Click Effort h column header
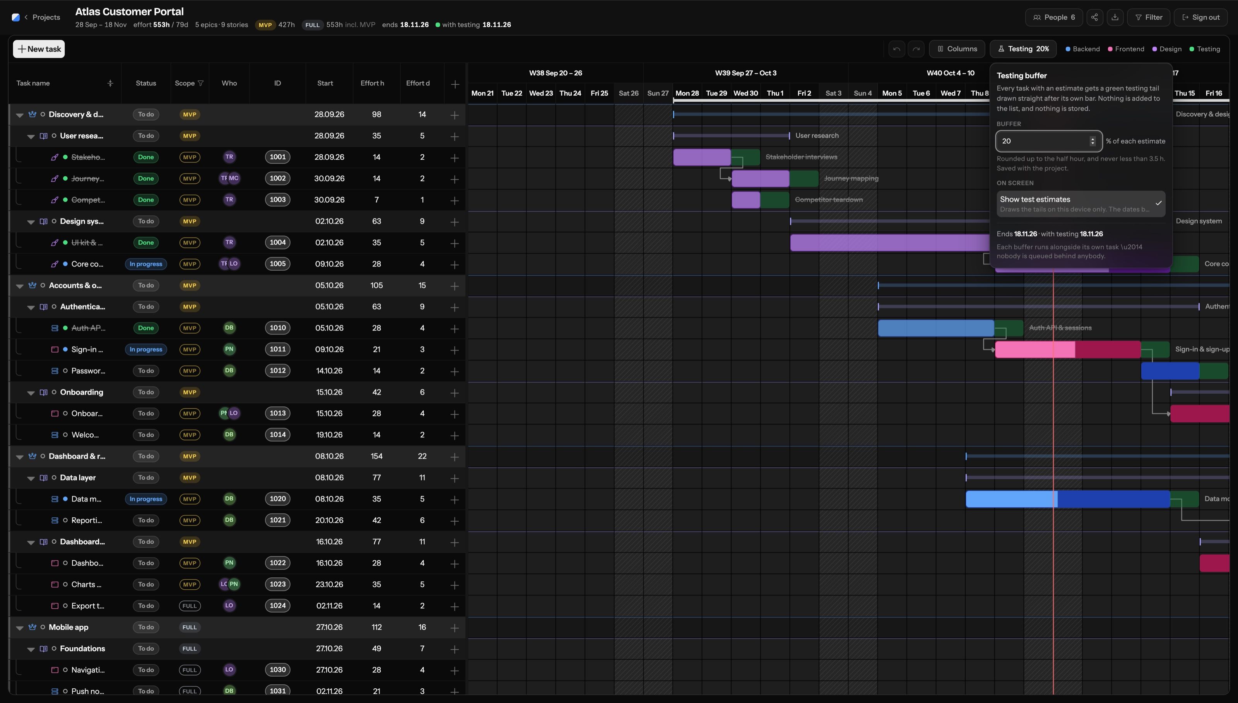Viewport: 1238px width, 703px height. point(373,83)
